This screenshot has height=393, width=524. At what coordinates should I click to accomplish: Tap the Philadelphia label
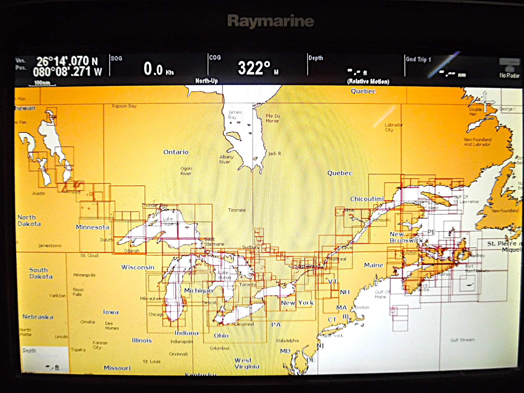(x=287, y=341)
